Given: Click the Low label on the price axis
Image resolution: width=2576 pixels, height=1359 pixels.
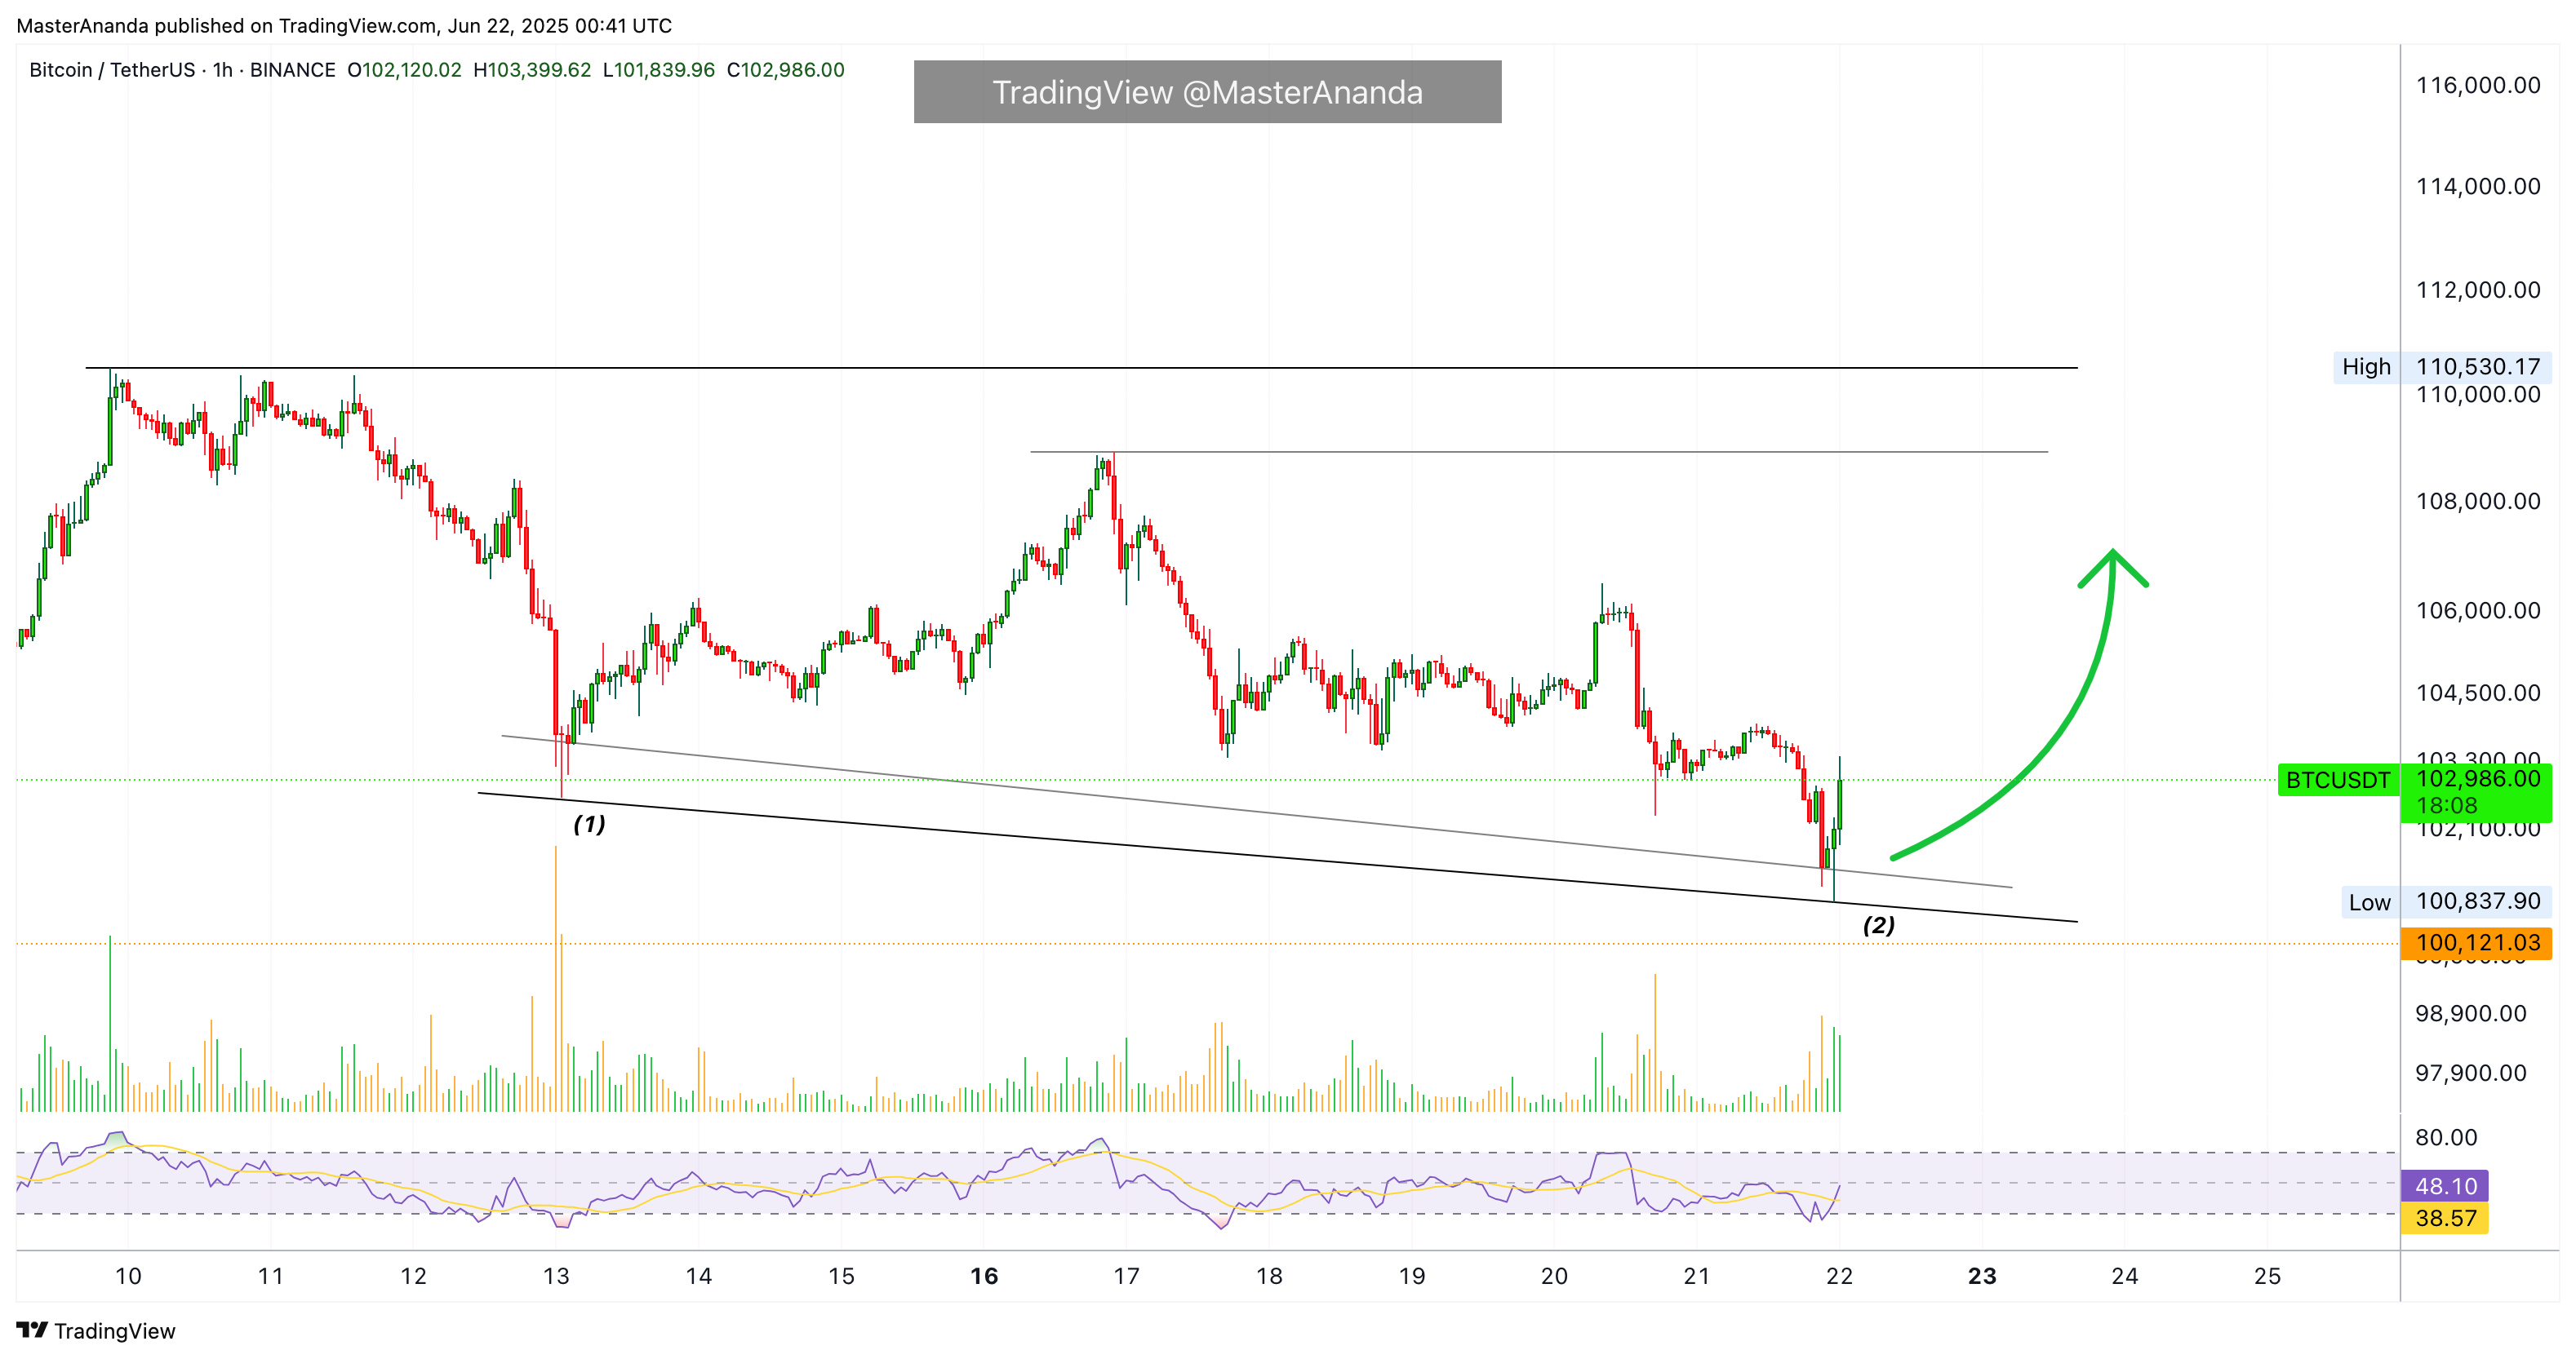Looking at the screenshot, I should [2369, 902].
